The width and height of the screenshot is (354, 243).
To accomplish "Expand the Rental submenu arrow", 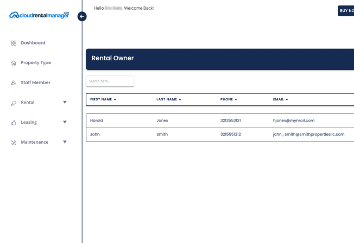I will click(x=65, y=103).
